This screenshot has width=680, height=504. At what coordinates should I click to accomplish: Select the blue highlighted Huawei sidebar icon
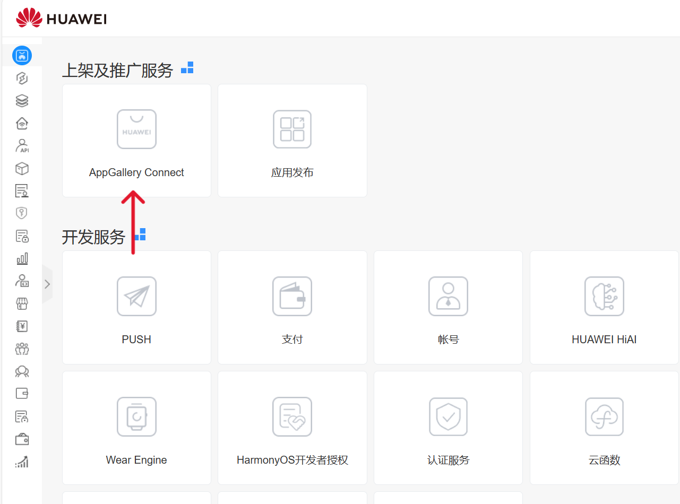(22, 55)
